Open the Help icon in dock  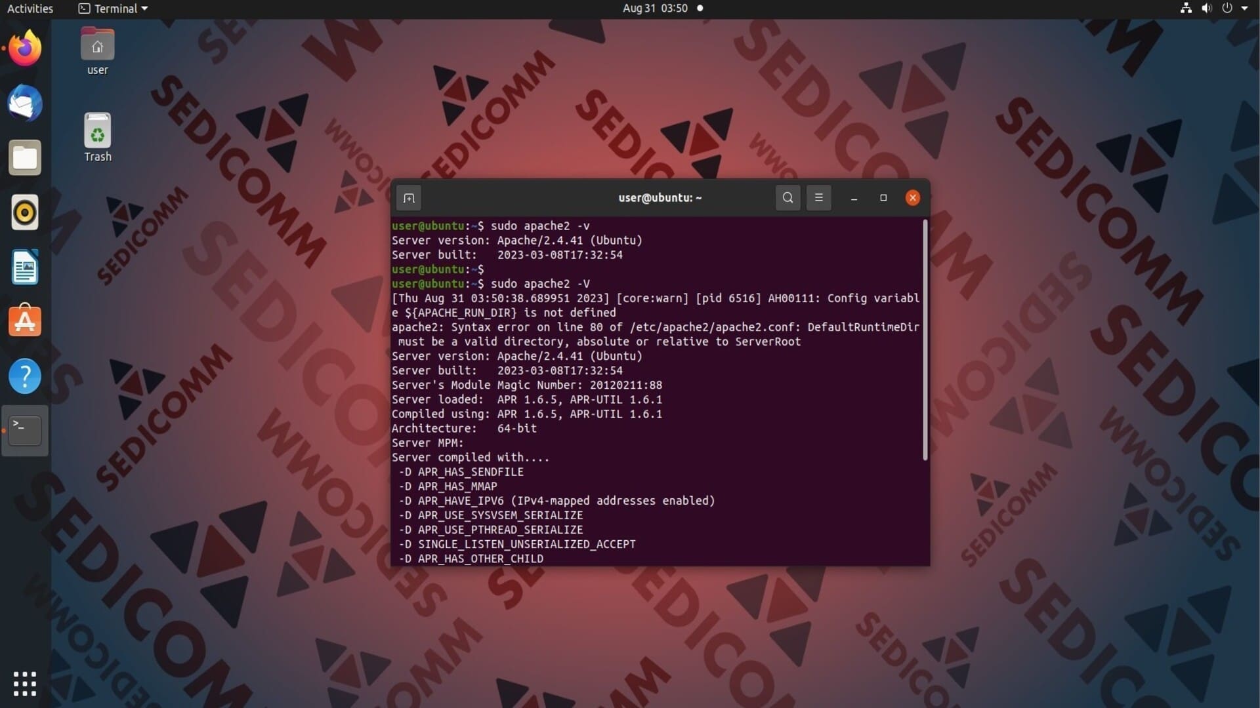pos(25,376)
